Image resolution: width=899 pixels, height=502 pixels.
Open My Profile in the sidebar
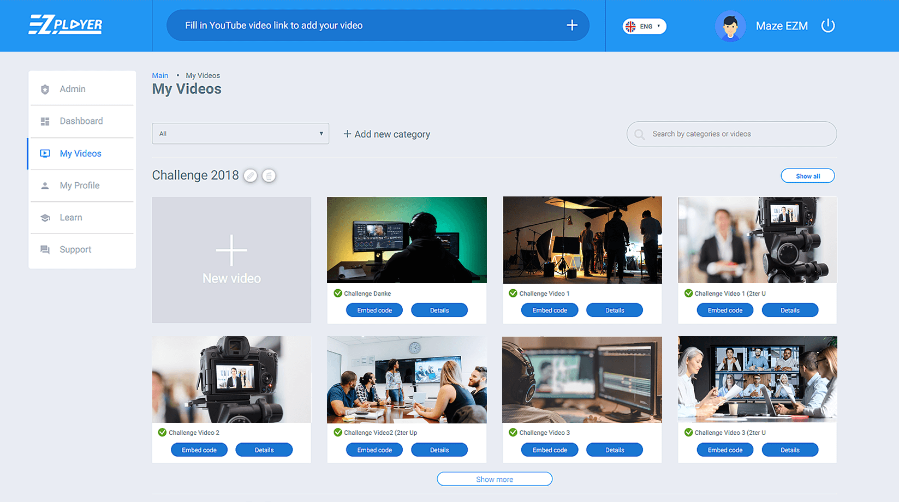pos(80,185)
